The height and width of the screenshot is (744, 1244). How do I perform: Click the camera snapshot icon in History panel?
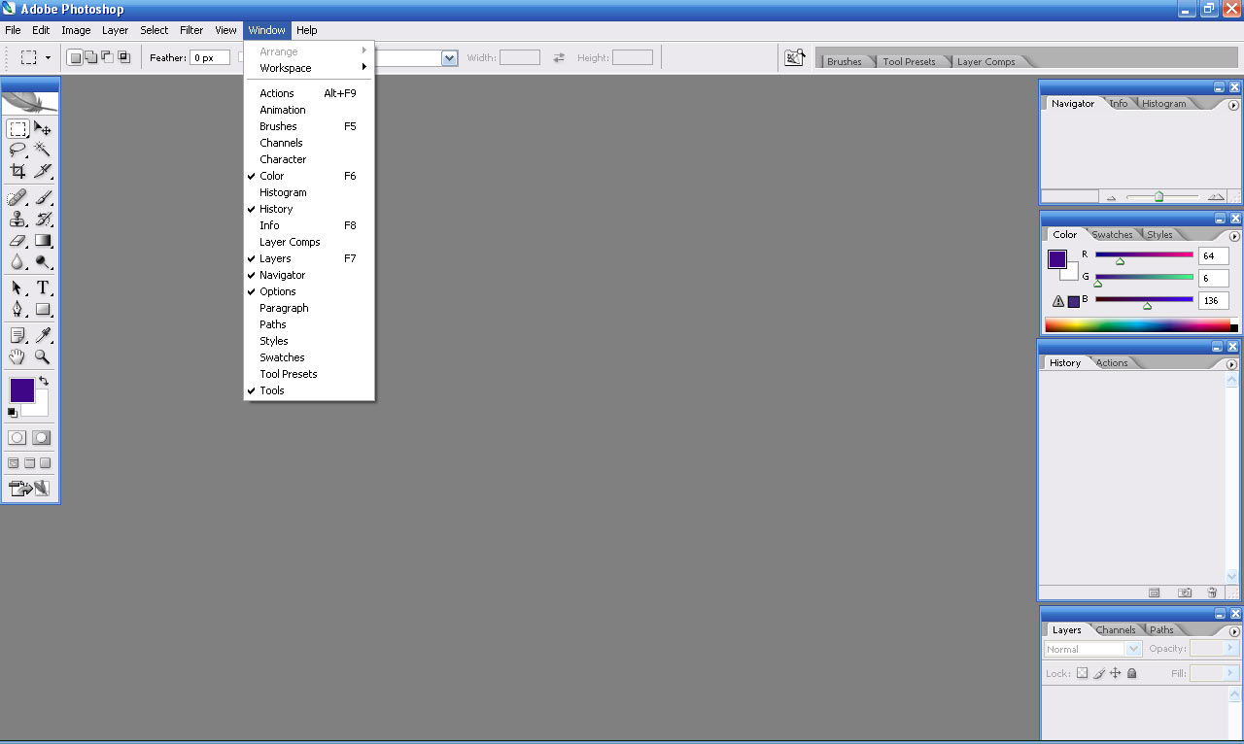(1185, 592)
